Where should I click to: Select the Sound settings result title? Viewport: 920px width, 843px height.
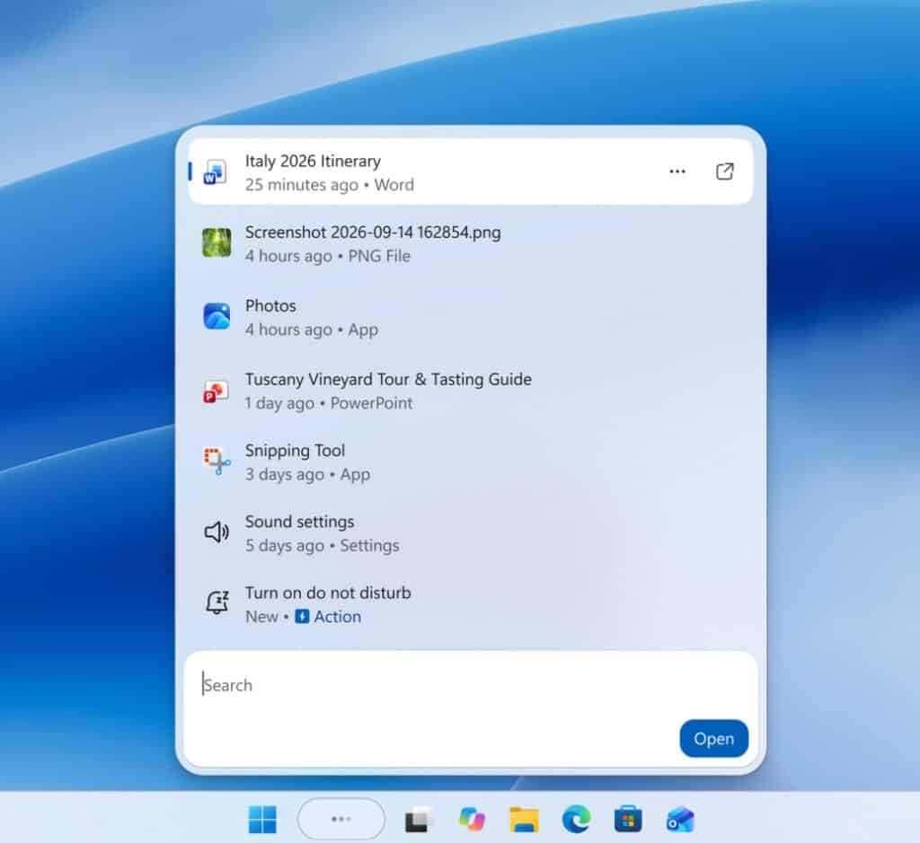[x=299, y=522]
